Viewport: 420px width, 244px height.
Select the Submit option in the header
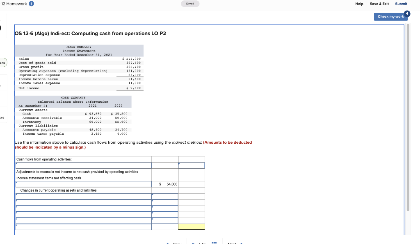pos(401,4)
